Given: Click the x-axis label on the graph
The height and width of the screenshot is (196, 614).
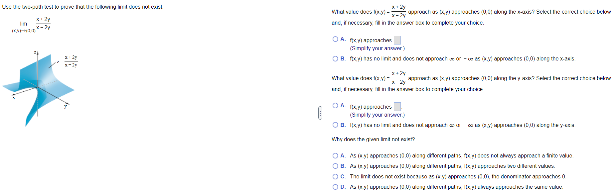Looking at the screenshot, I should click(x=13, y=98).
